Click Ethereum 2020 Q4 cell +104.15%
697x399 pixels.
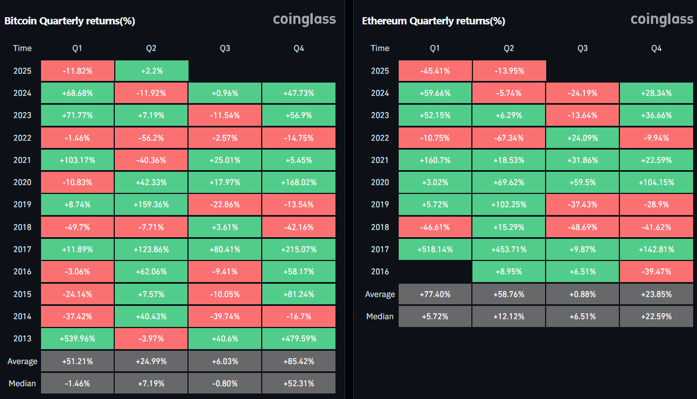(x=657, y=182)
